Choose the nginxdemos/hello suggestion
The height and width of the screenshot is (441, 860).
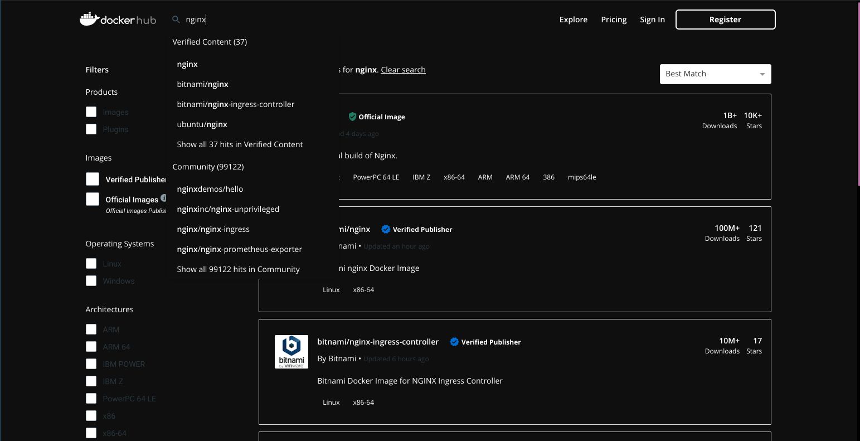[210, 189]
